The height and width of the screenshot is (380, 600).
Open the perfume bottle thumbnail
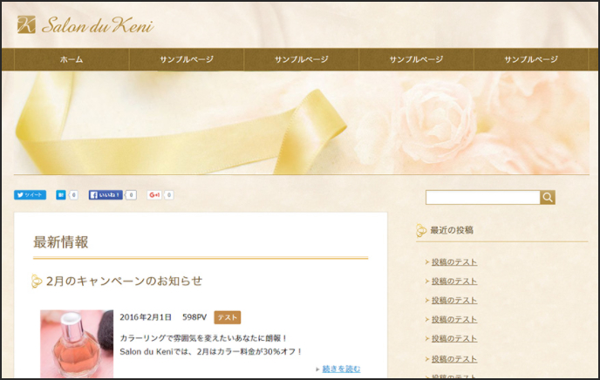click(77, 344)
